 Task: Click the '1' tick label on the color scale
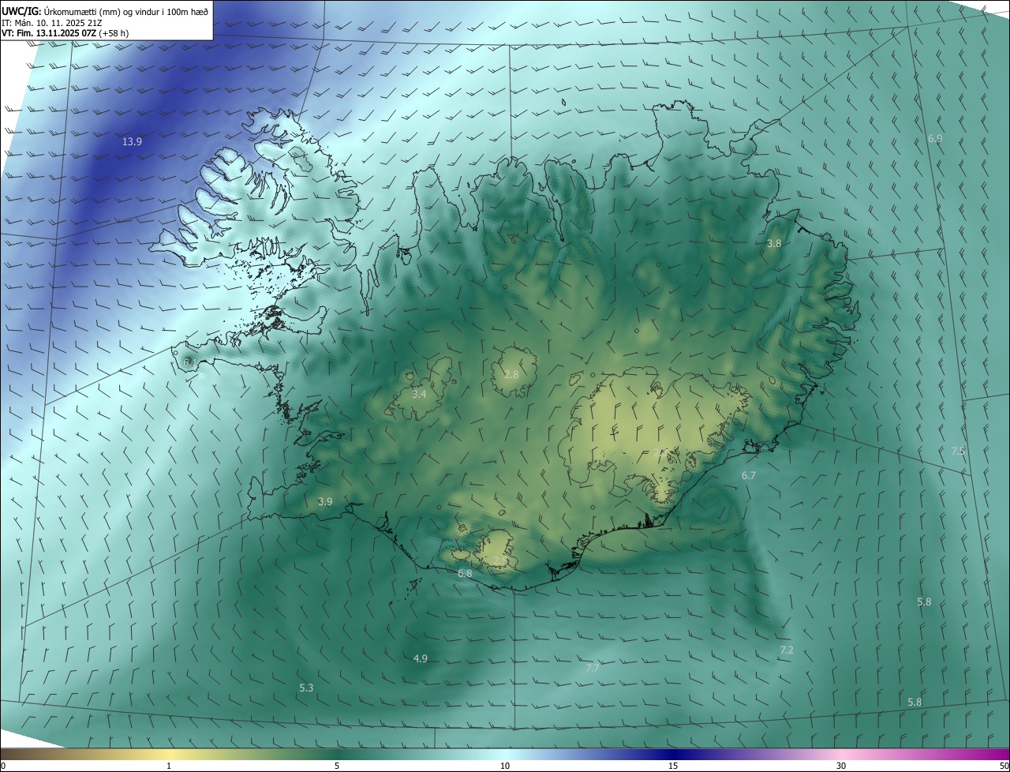click(169, 766)
